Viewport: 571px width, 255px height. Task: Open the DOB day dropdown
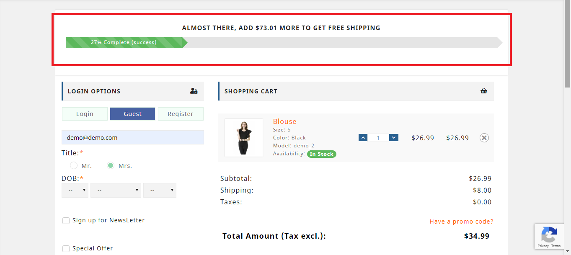(75, 190)
